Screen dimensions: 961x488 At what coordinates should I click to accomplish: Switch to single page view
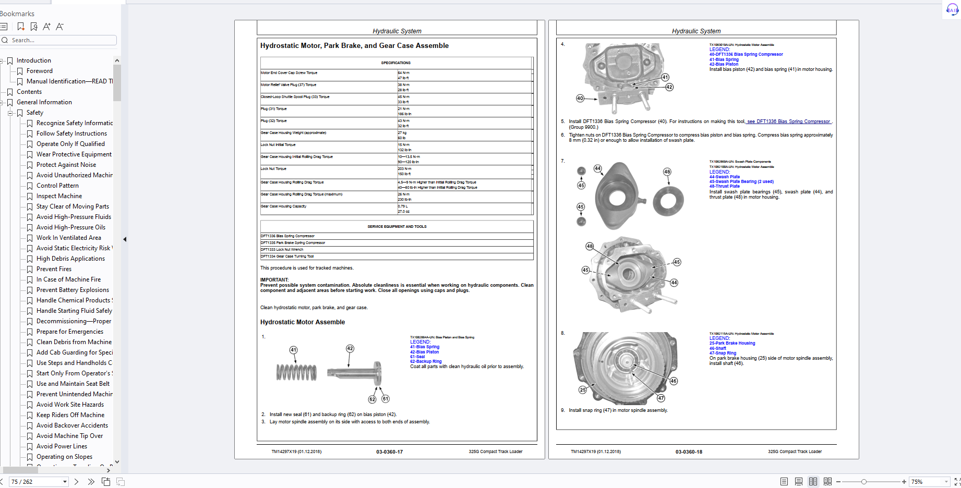[x=784, y=482]
